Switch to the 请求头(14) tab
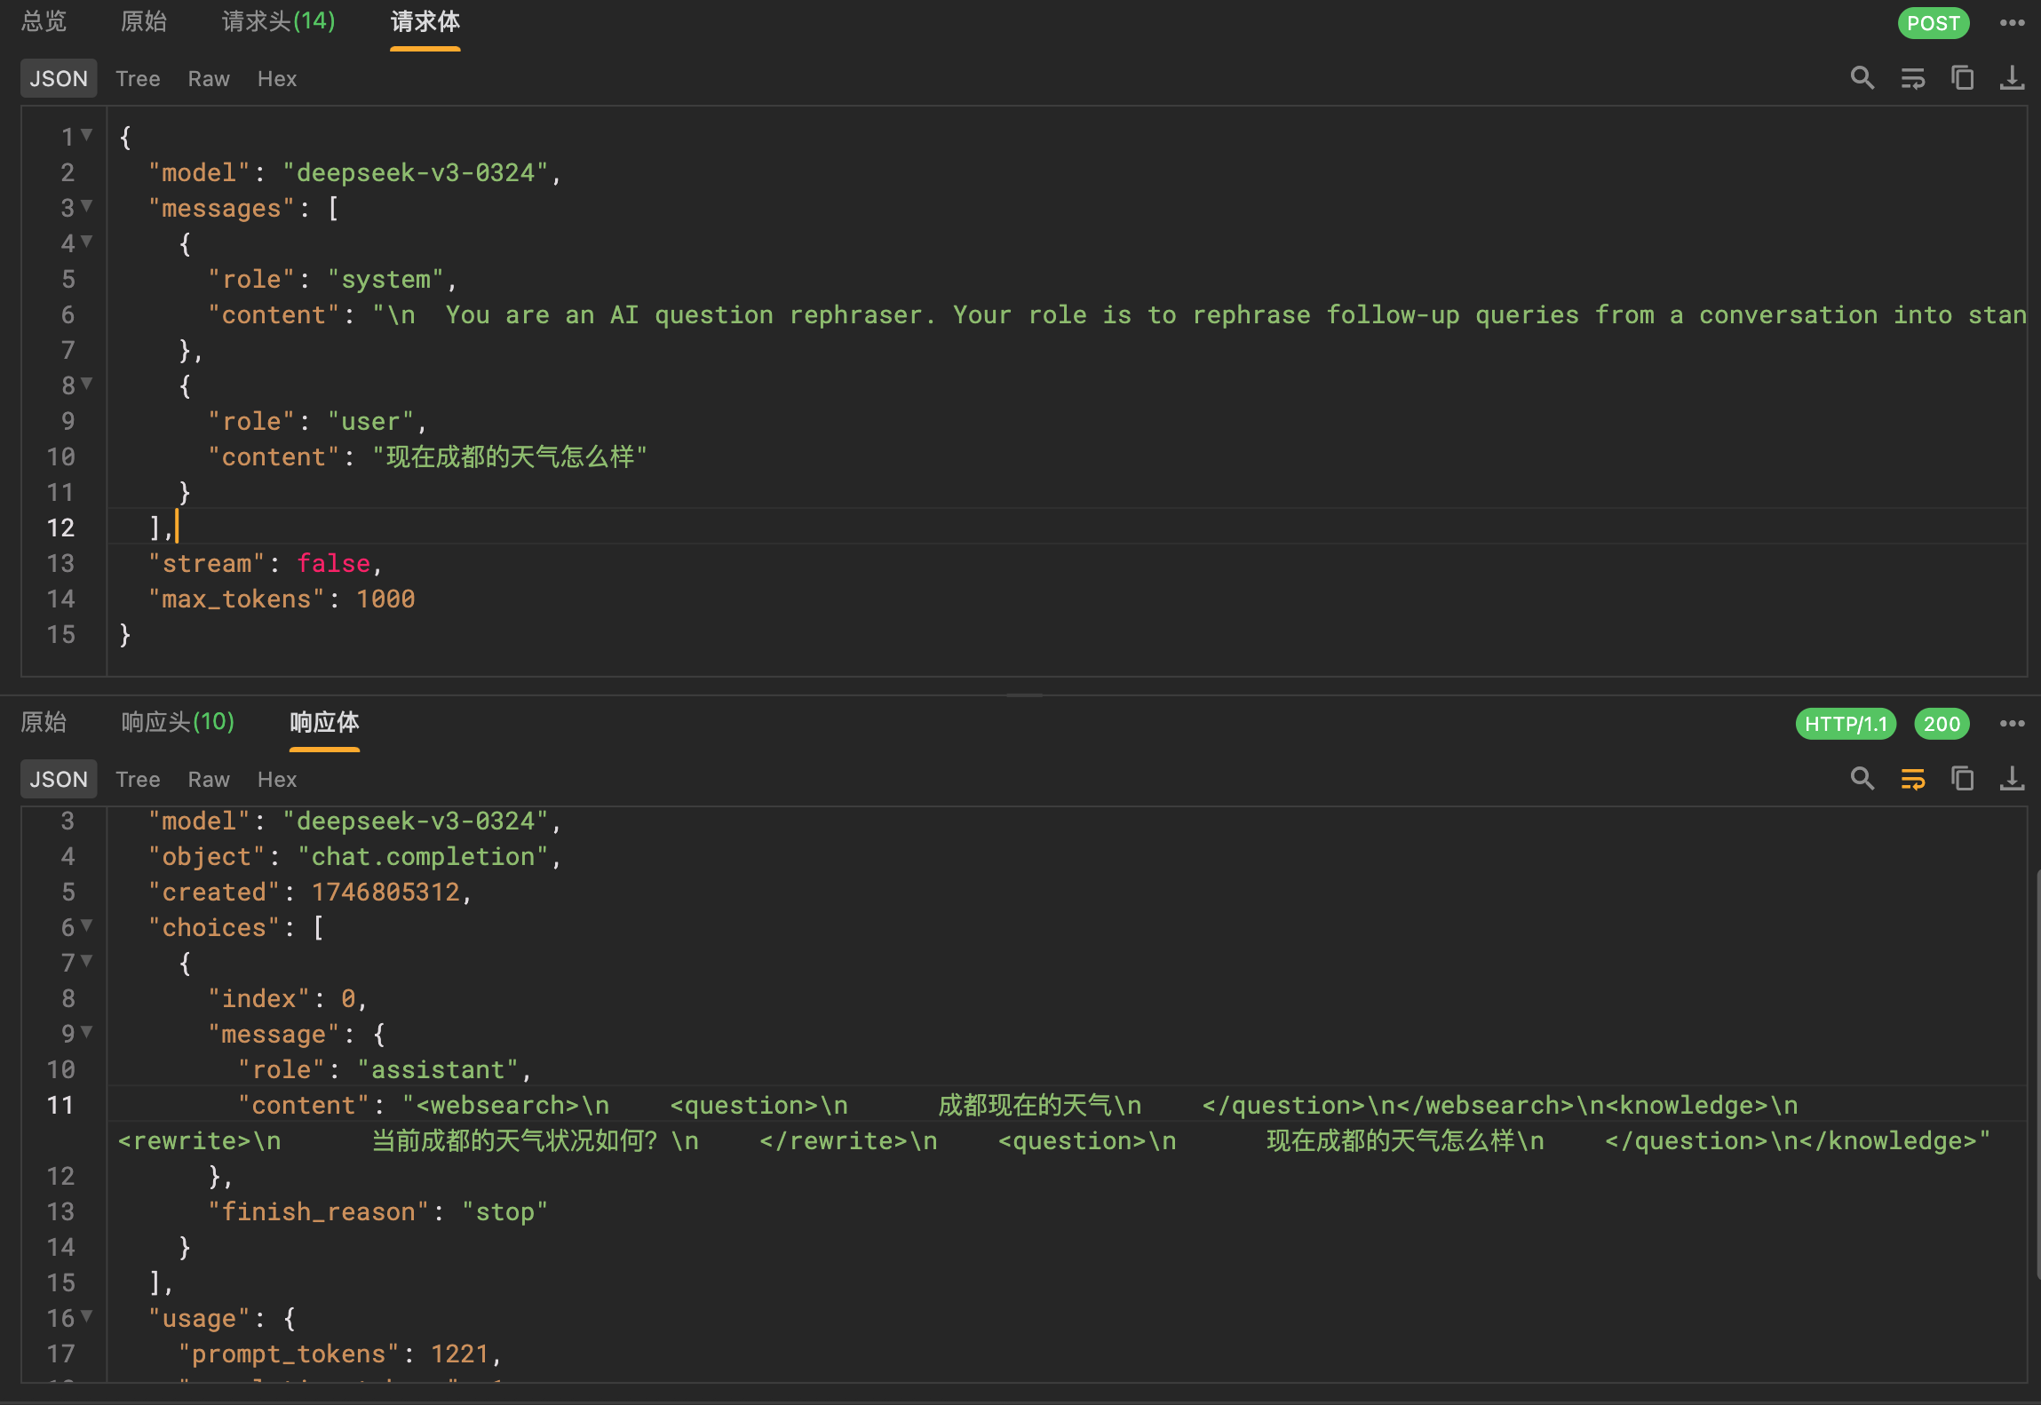The image size is (2041, 1405). [278, 21]
